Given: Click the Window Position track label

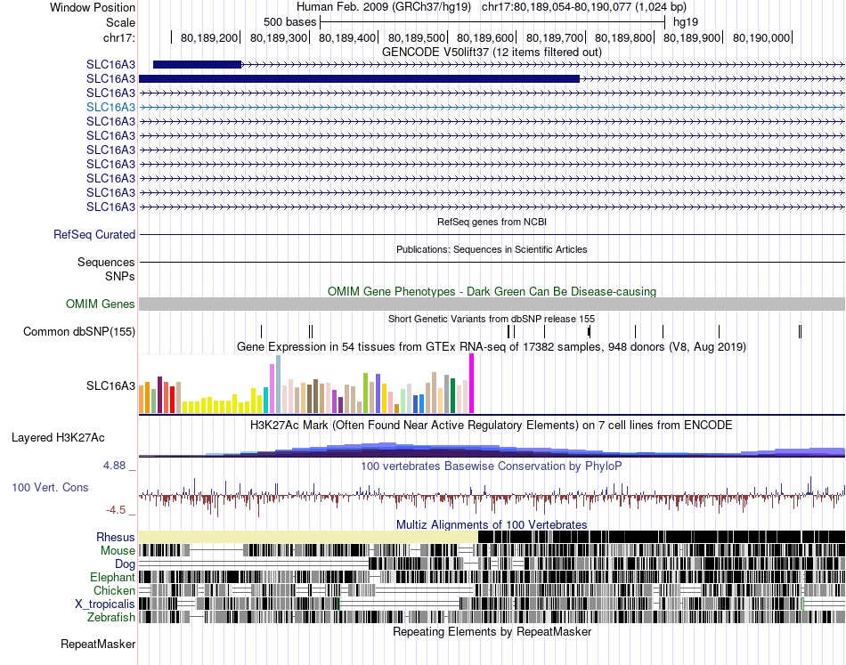Looking at the screenshot, I should (93, 7).
